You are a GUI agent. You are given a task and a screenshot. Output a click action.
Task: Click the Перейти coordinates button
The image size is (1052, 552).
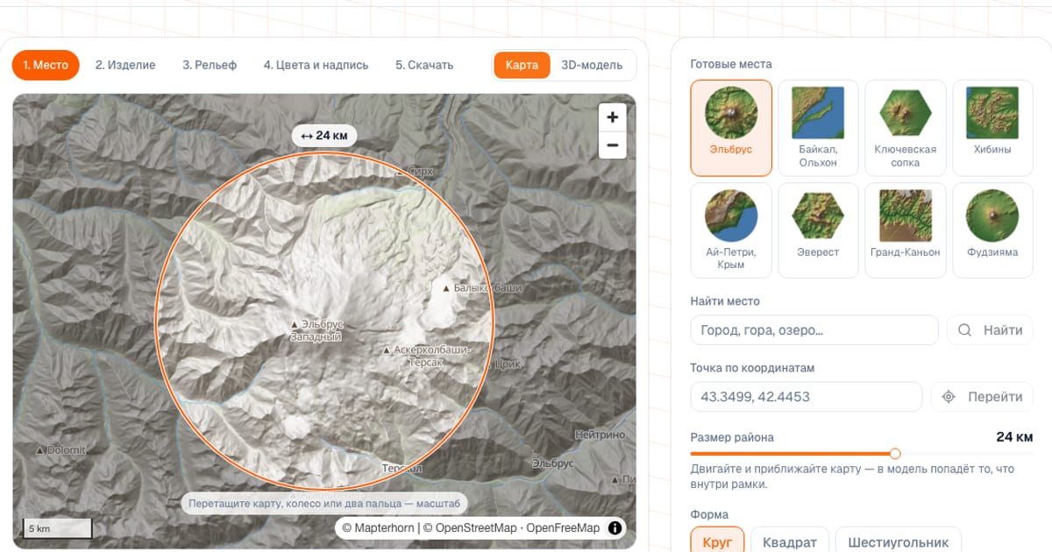[x=982, y=397]
